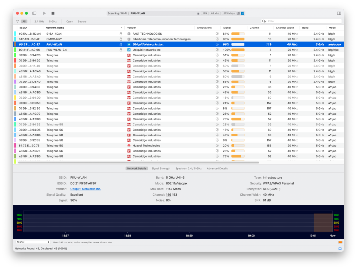This screenshot has width=357, height=269.
Task: Click Fiberhome Telecommunication vendor icon
Action: pyautogui.click(x=129, y=39)
